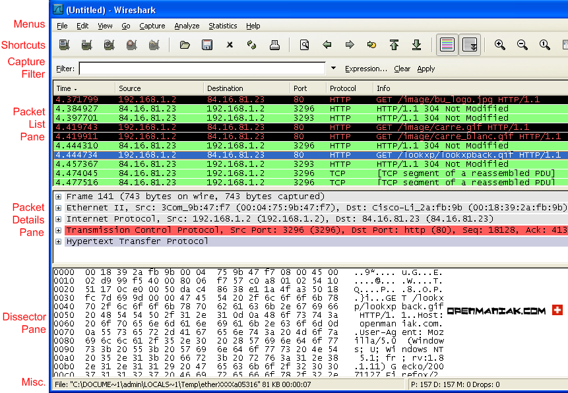Open the Capture menu

click(x=152, y=26)
